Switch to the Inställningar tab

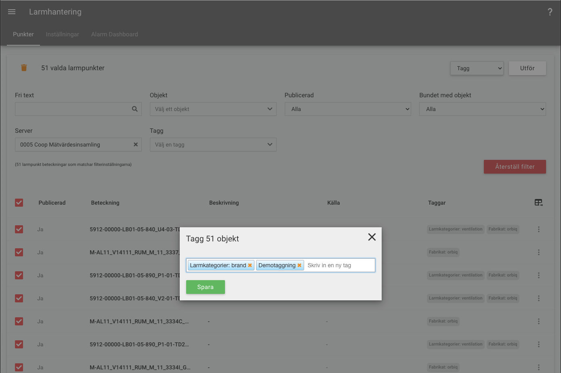click(62, 34)
